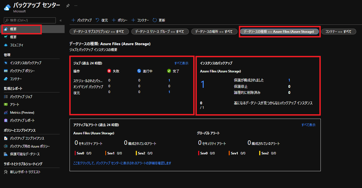Click the green アラート icon
This screenshot has height=188, width=362.
coord(6,105)
